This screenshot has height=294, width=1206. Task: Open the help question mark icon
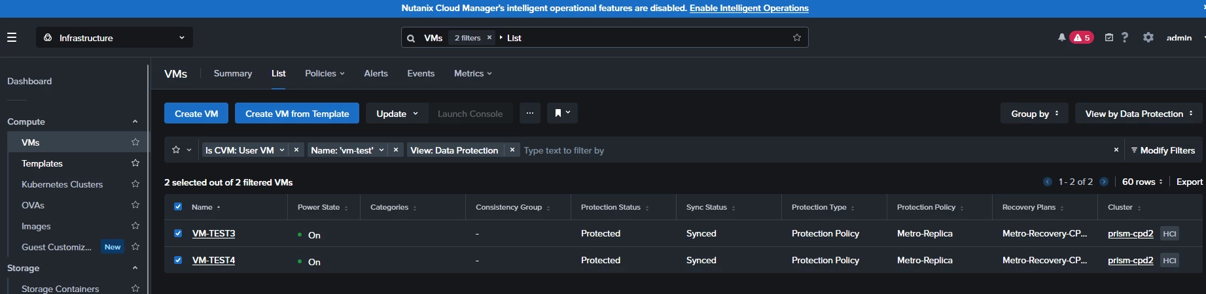coord(1124,37)
